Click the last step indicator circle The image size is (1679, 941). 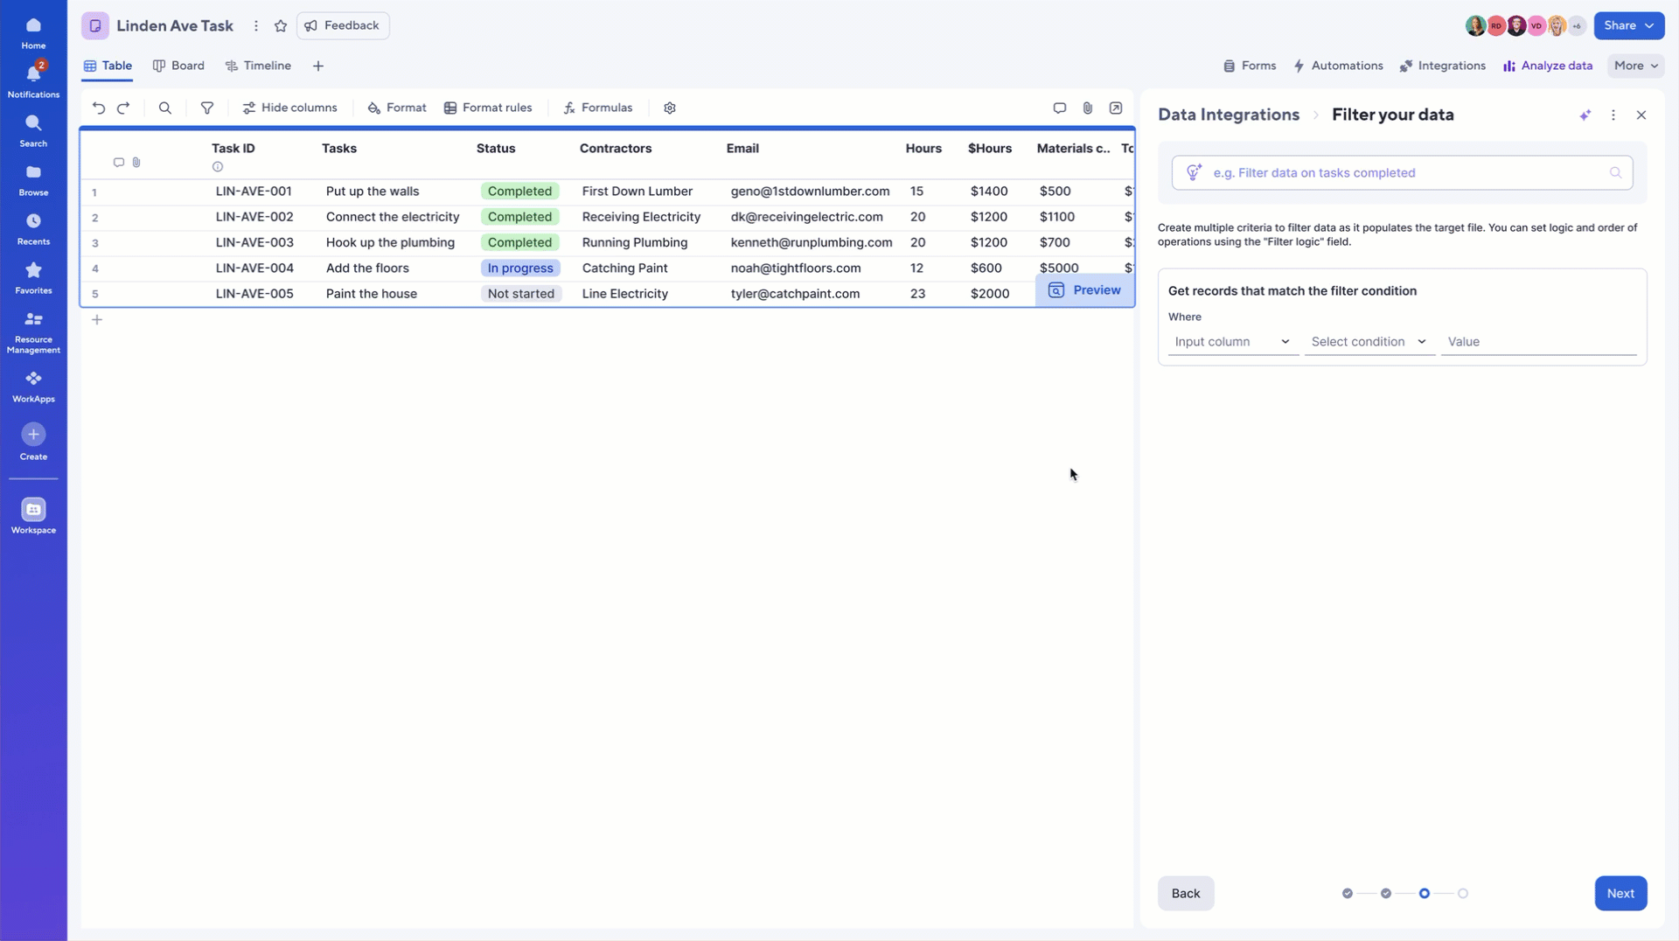pos(1462,893)
